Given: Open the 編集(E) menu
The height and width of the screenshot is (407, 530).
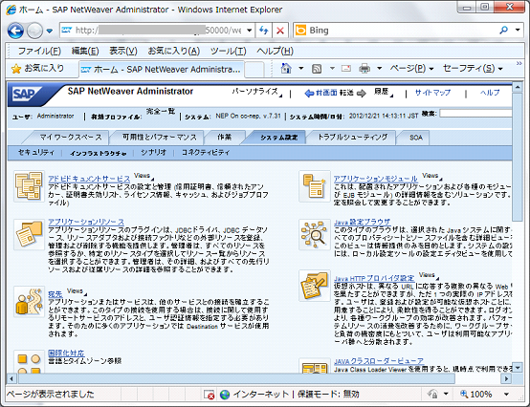Looking at the screenshot, I should (x=85, y=51).
